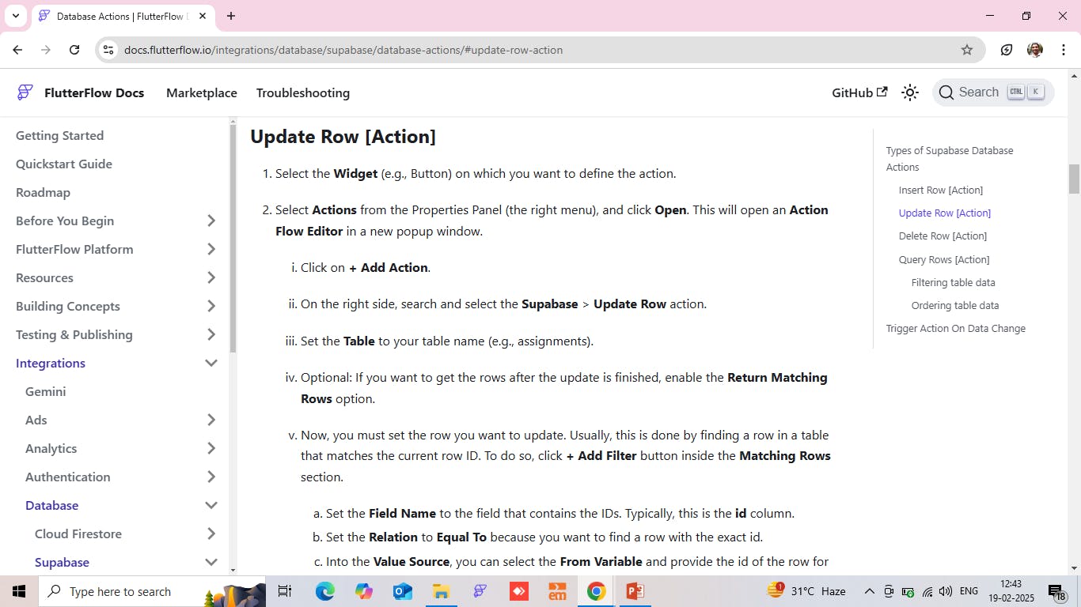Click the address bar URL
The image size is (1081, 607).
[343, 50]
